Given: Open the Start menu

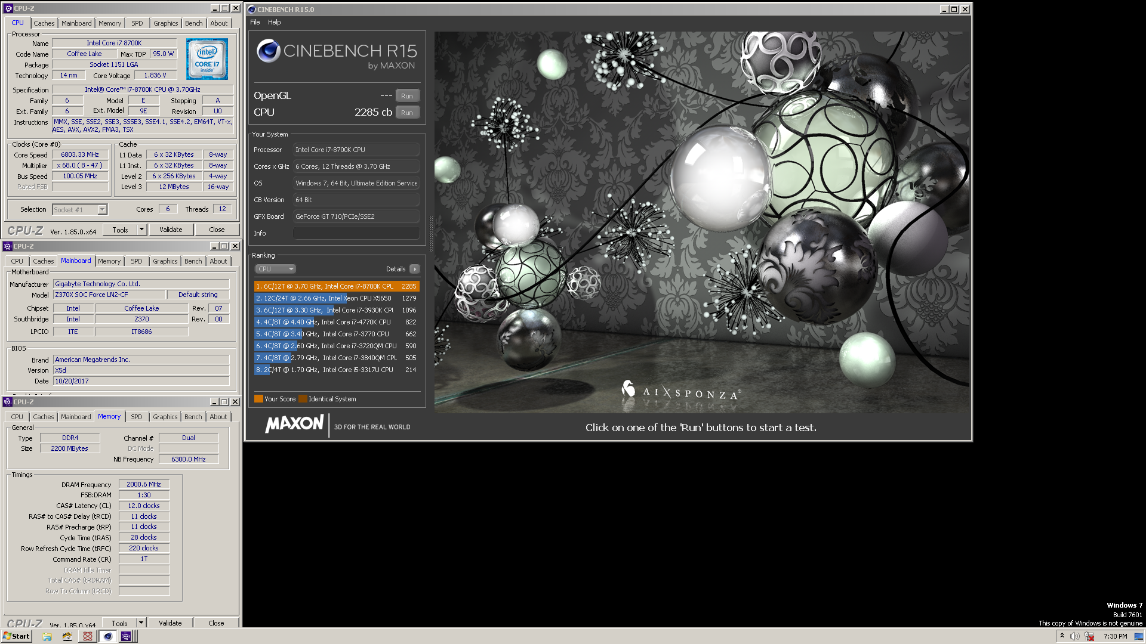Looking at the screenshot, I should tap(16, 636).
